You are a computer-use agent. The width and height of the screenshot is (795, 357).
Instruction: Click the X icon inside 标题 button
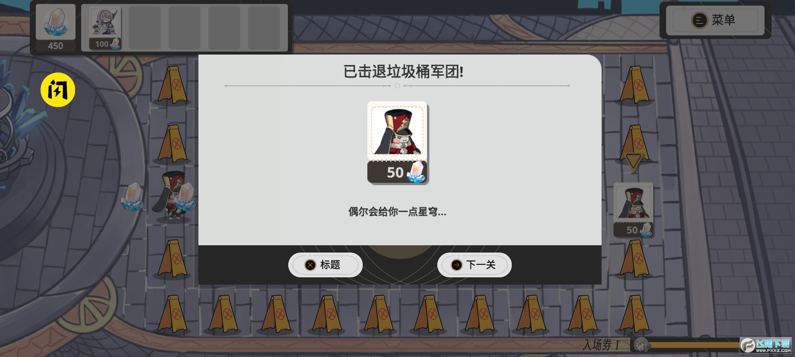(x=310, y=265)
